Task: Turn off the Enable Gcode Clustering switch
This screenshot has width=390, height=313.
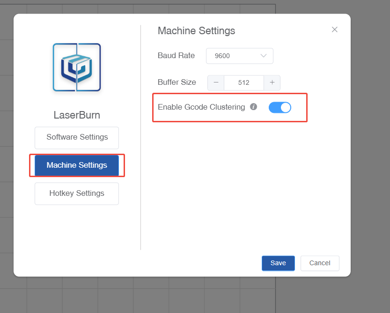Action: coord(280,107)
